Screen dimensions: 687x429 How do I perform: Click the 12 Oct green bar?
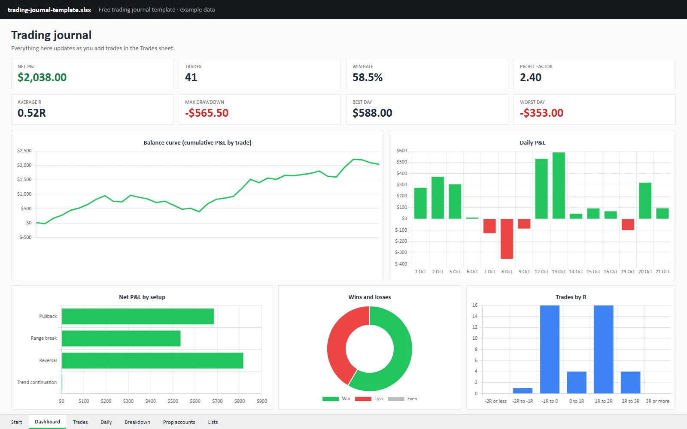point(541,189)
